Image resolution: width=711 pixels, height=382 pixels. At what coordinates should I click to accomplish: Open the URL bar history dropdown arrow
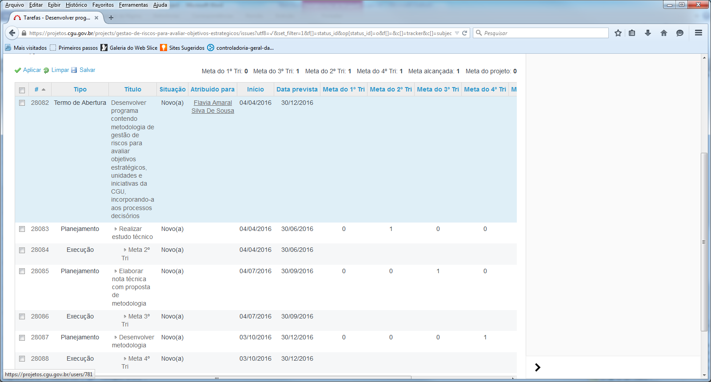click(x=457, y=33)
